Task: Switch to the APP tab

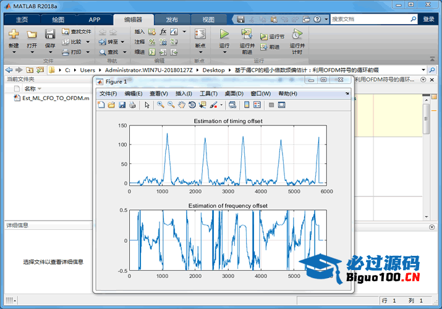Action: tap(95, 19)
